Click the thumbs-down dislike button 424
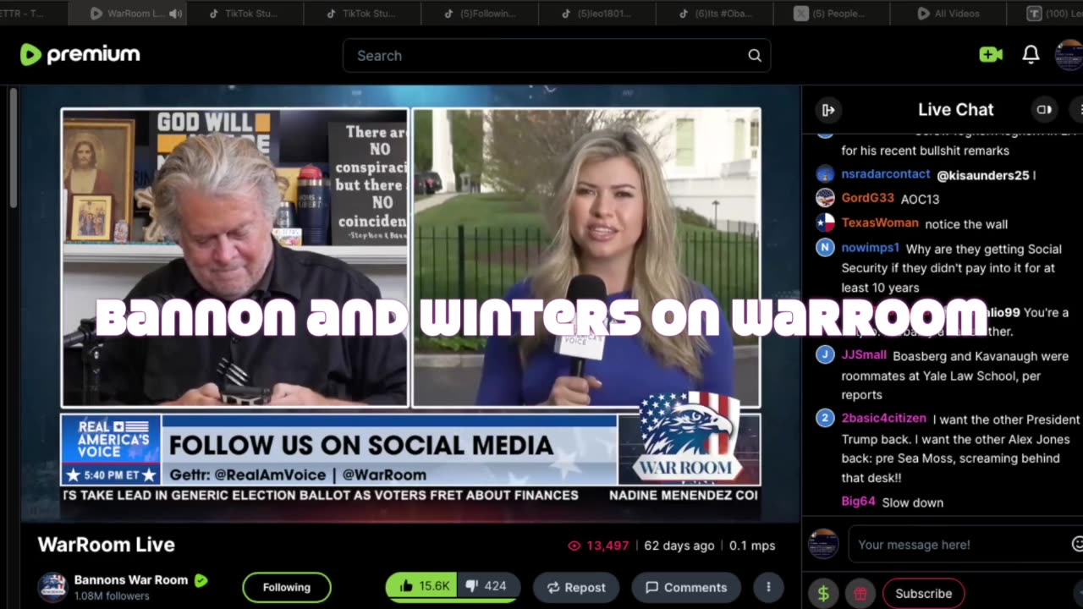1083x609 pixels. pyautogui.click(x=489, y=586)
